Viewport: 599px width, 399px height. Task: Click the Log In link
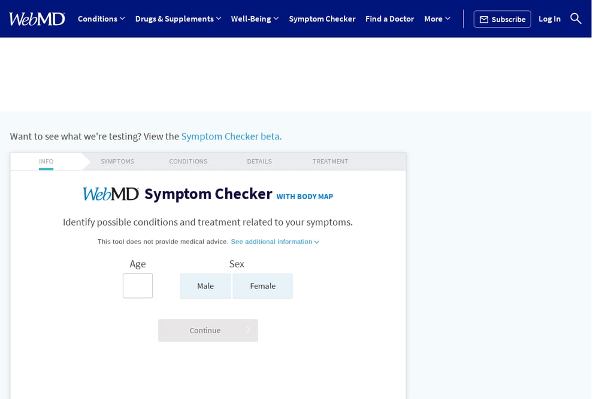549,19
